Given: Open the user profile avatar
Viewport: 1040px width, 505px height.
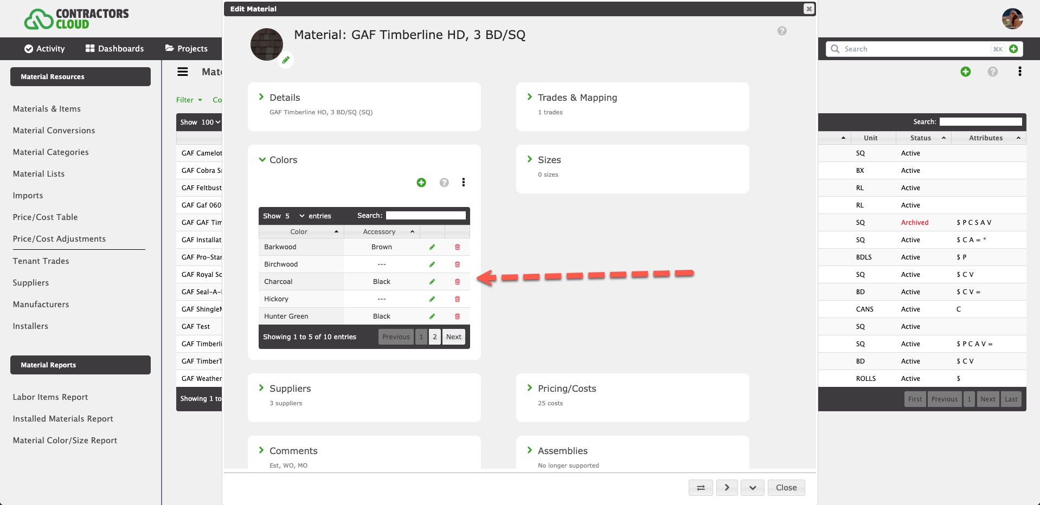Looking at the screenshot, I should click(1012, 19).
